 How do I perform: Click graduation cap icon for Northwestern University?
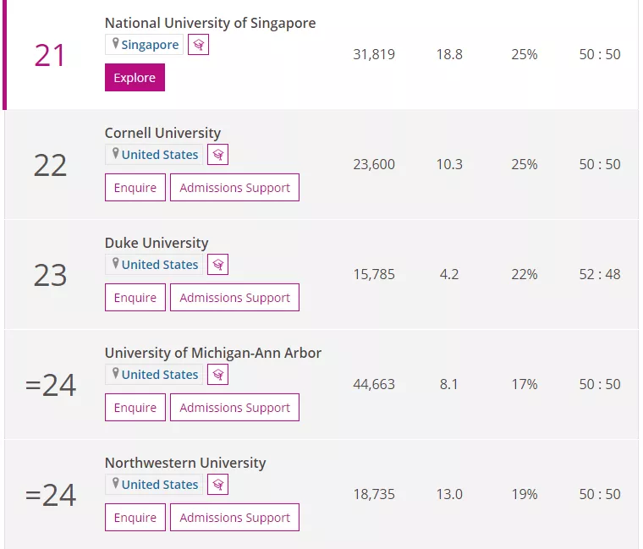218,485
